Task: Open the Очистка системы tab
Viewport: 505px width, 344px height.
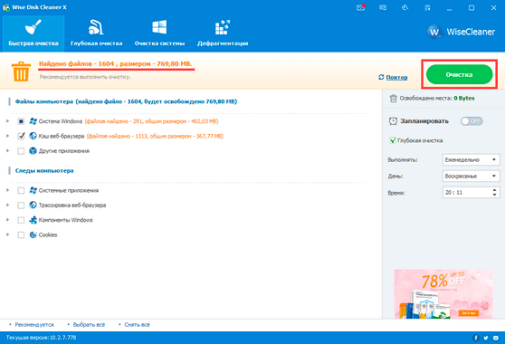Action: click(160, 33)
